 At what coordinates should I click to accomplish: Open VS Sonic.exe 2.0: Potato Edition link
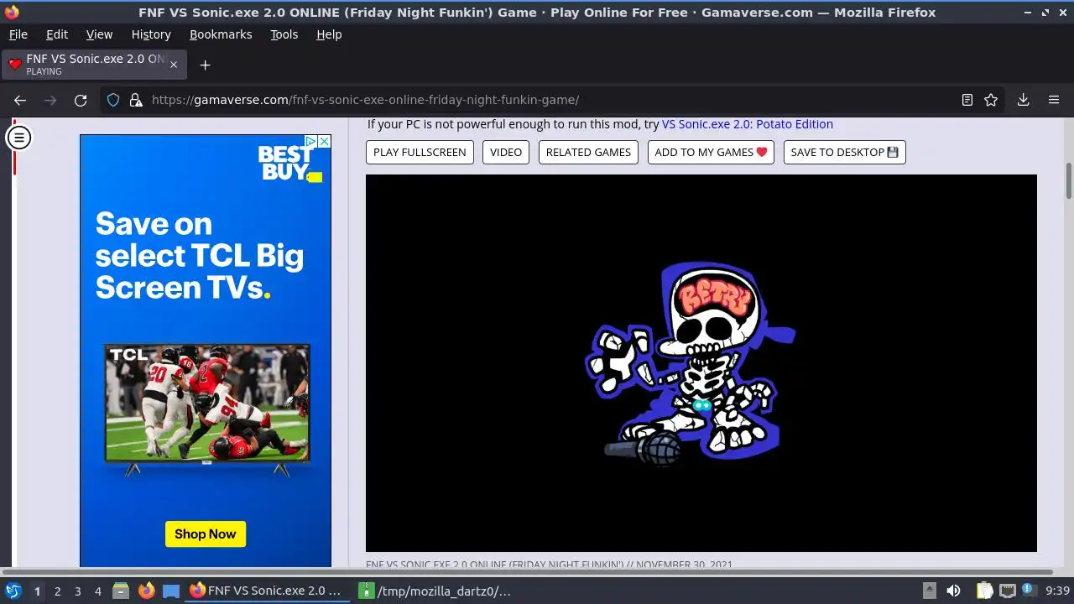pyautogui.click(x=747, y=124)
